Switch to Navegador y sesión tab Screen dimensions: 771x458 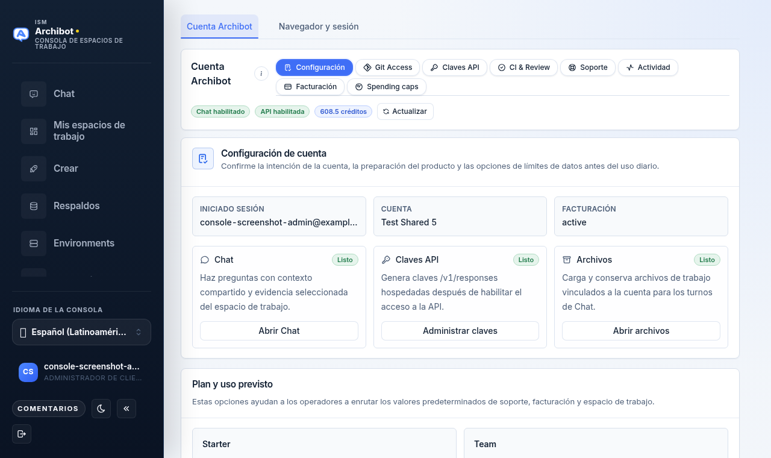319,27
